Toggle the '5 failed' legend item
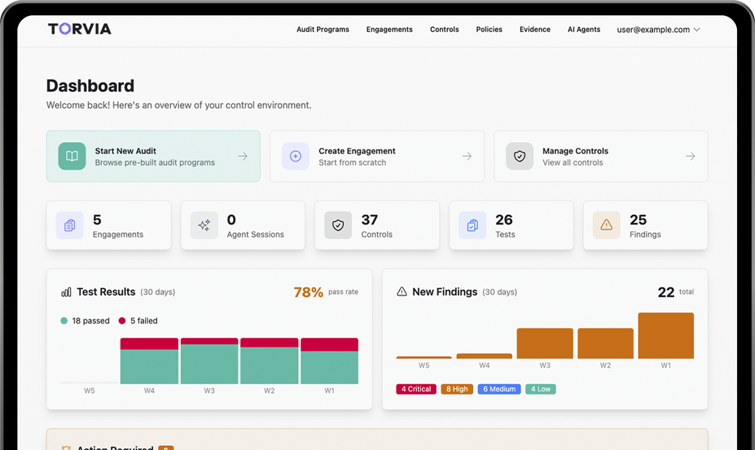The width and height of the screenshot is (755, 450). click(x=138, y=321)
